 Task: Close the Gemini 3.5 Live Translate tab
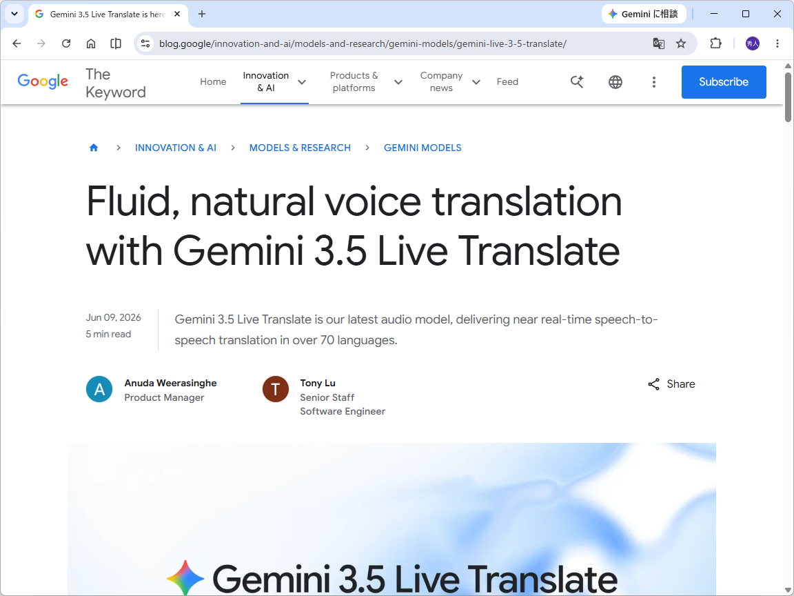point(176,14)
